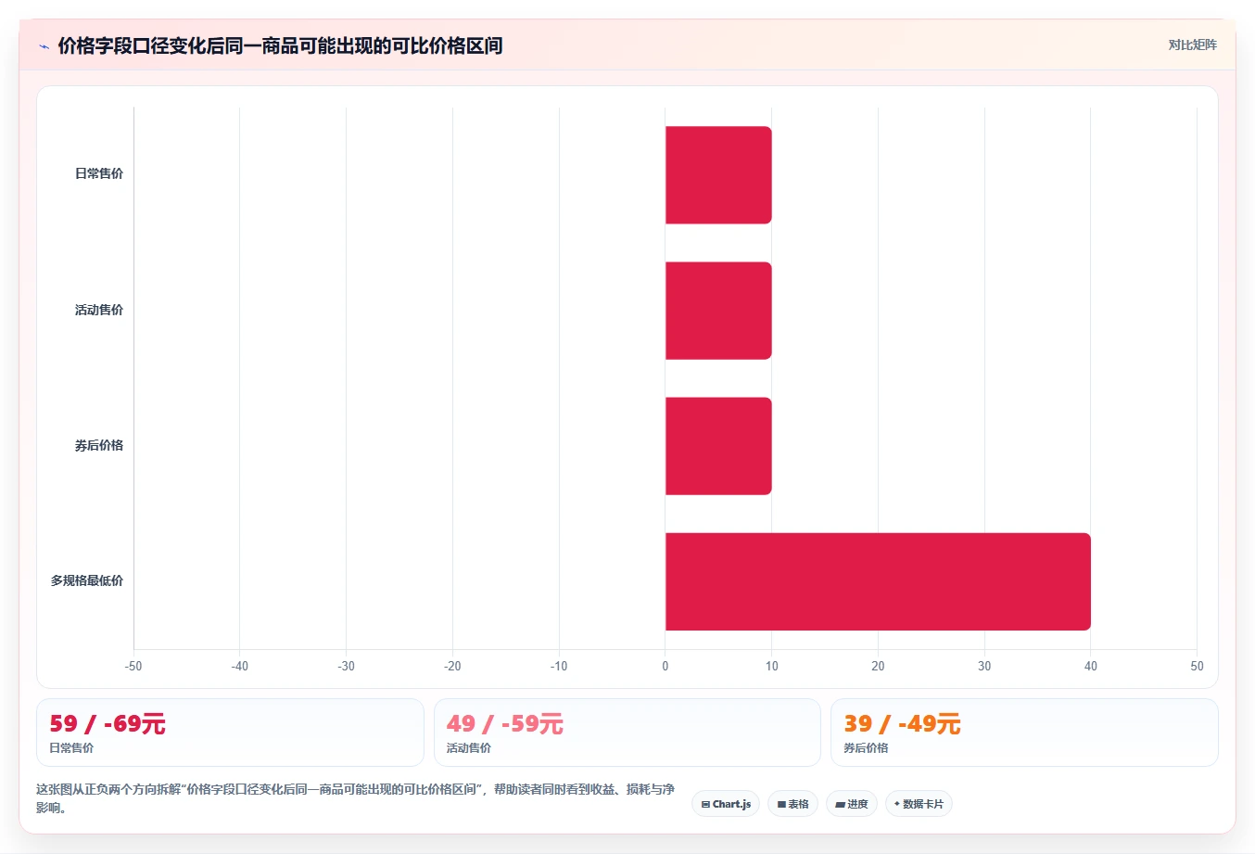Screen dimensions: 1255x854
Task: Click the 券后价格 axis label
Action: point(99,445)
